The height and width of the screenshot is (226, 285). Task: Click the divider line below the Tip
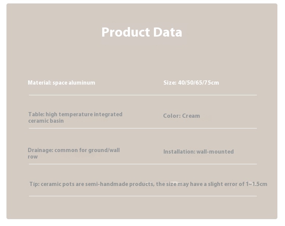point(143,196)
